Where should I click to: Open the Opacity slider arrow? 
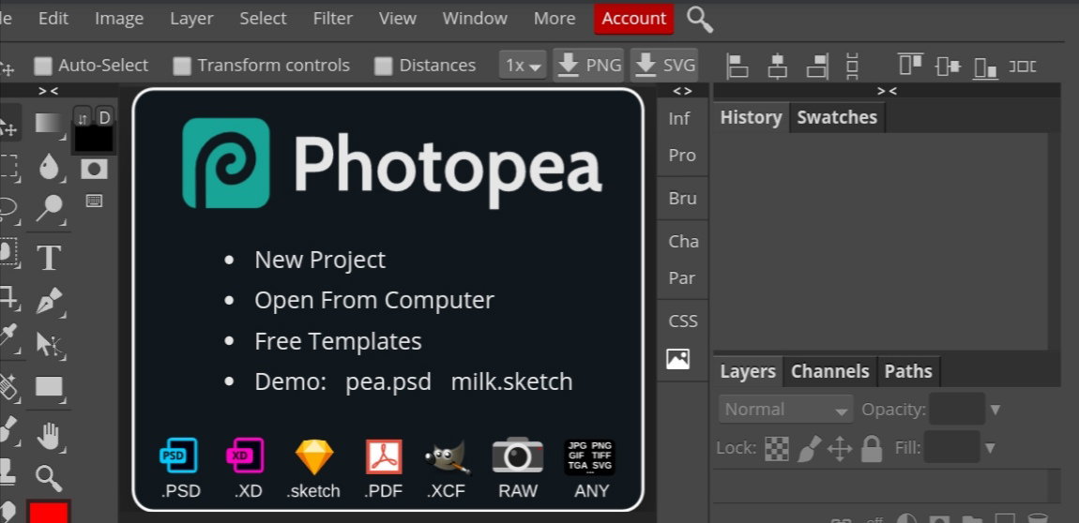coord(995,411)
